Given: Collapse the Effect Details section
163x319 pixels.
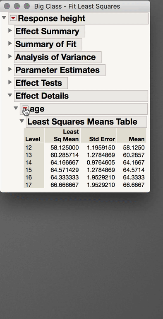Looking at the screenshot, I should (x=10, y=95).
